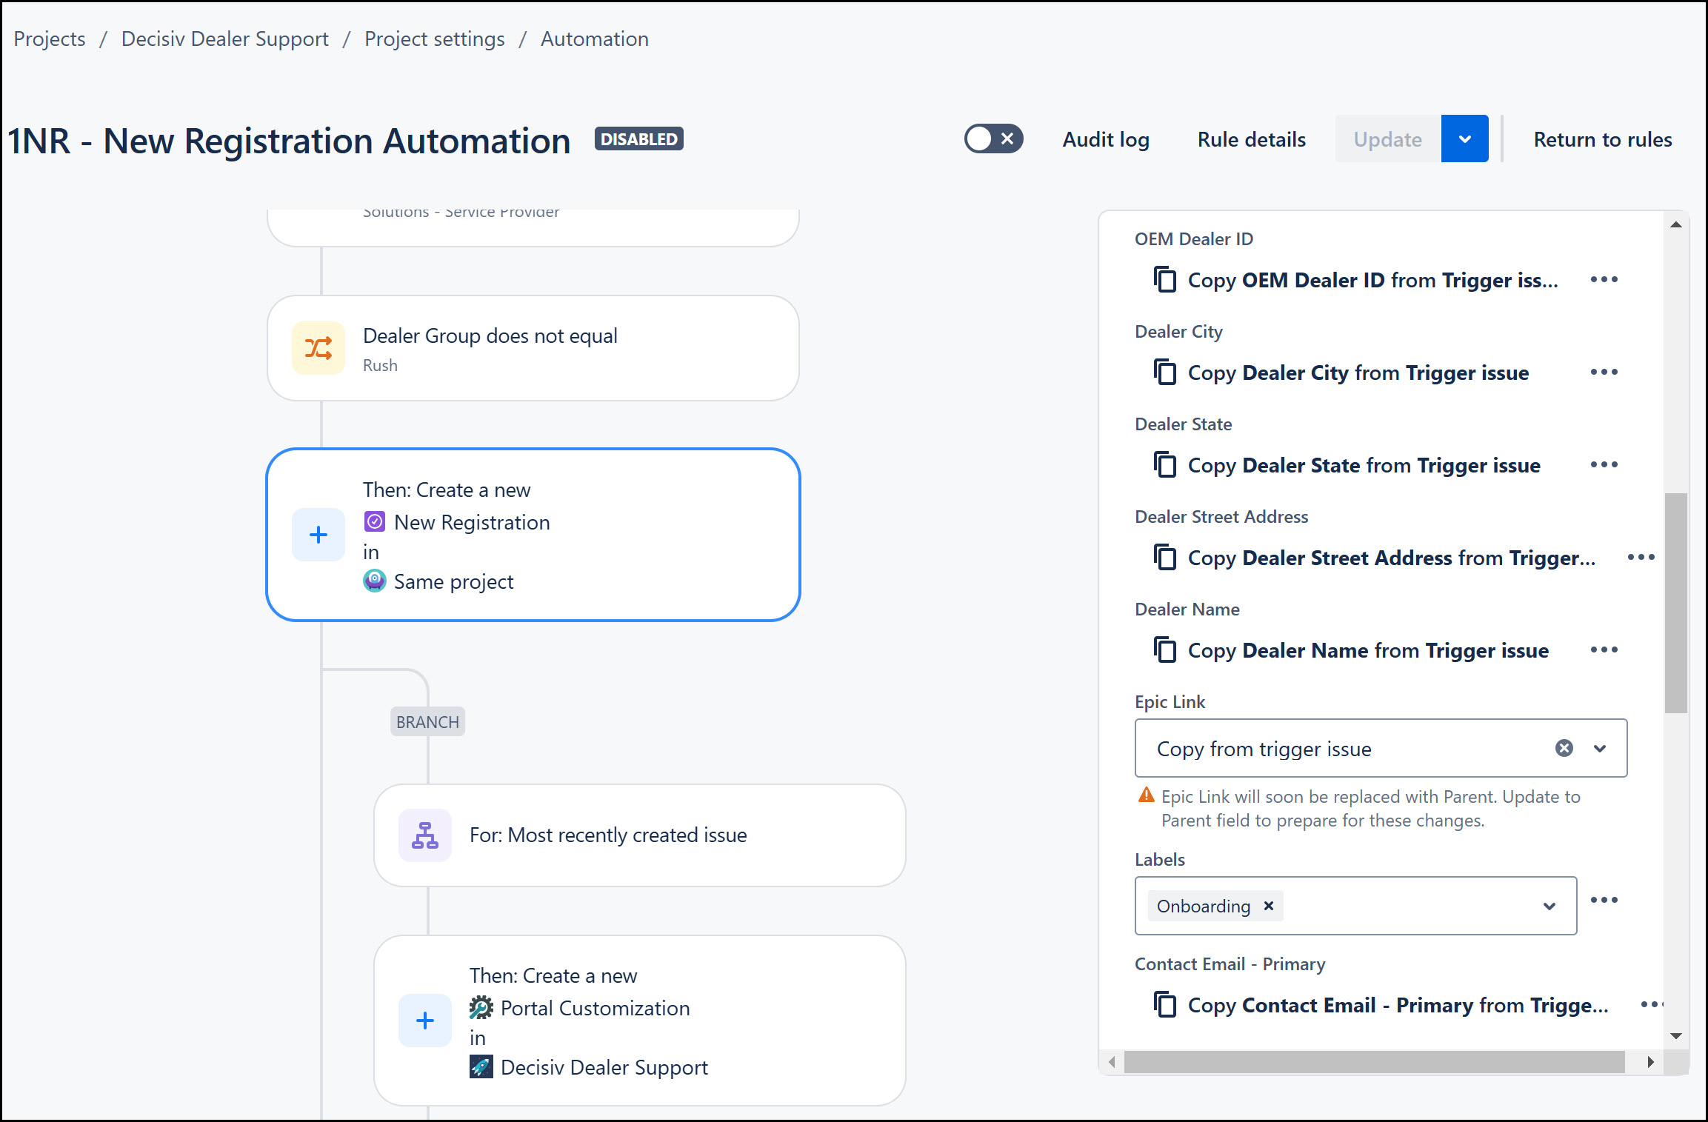The height and width of the screenshot is (1122, 1708).
Task: Click the Dealer Group condition shuffle icon
Action: [318, 348]
